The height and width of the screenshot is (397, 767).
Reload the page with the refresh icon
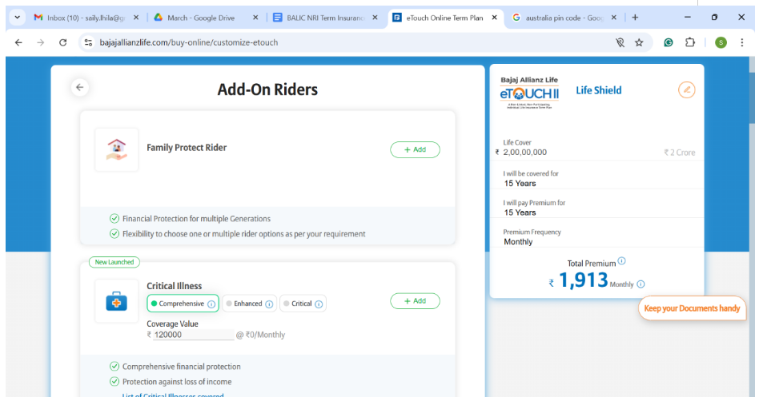(x=62, y=42)
